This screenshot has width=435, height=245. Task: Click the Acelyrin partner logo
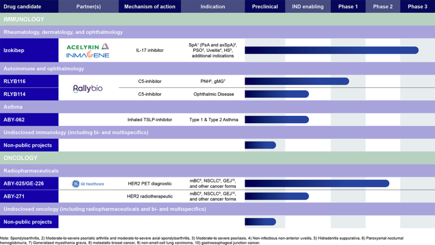[x=87, y=47]
